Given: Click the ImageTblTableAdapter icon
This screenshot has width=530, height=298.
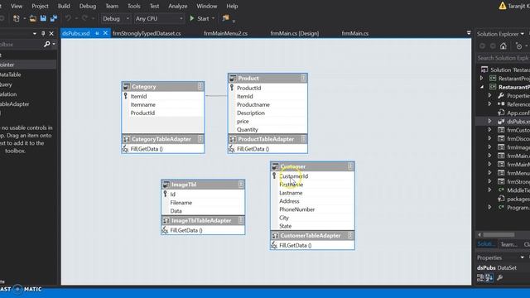Looking at the screenshot, I should (166, 221).
